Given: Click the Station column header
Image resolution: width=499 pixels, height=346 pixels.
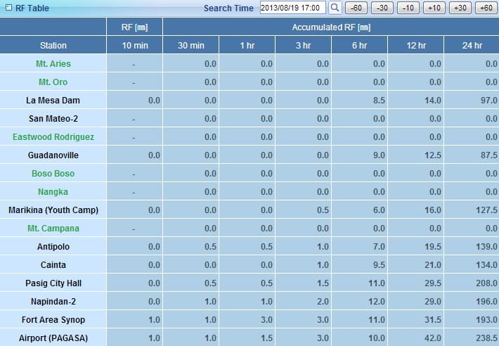Looking at the screenshot, I should [53, 46].
